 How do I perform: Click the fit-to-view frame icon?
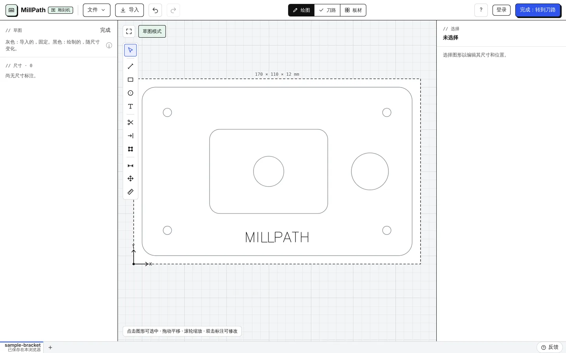point(129,31)
